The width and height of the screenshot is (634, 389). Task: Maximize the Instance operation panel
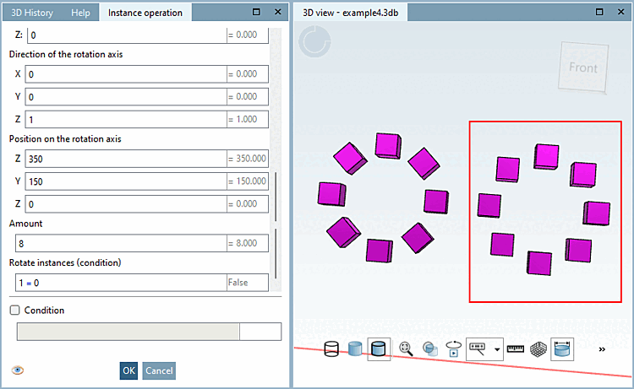point(256,12)
